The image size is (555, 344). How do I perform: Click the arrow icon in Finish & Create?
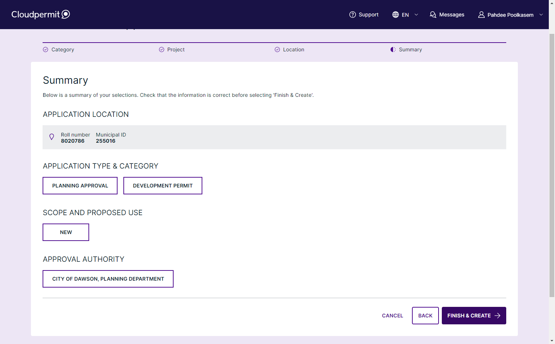(x=497, y=316)
